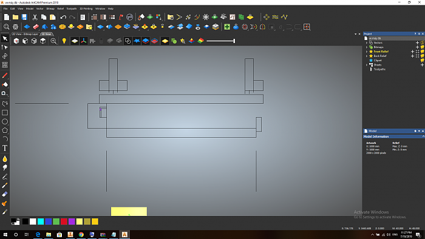Pick the Create Polygon tool
The image size is (425, 239).
[x=5, y=130]
